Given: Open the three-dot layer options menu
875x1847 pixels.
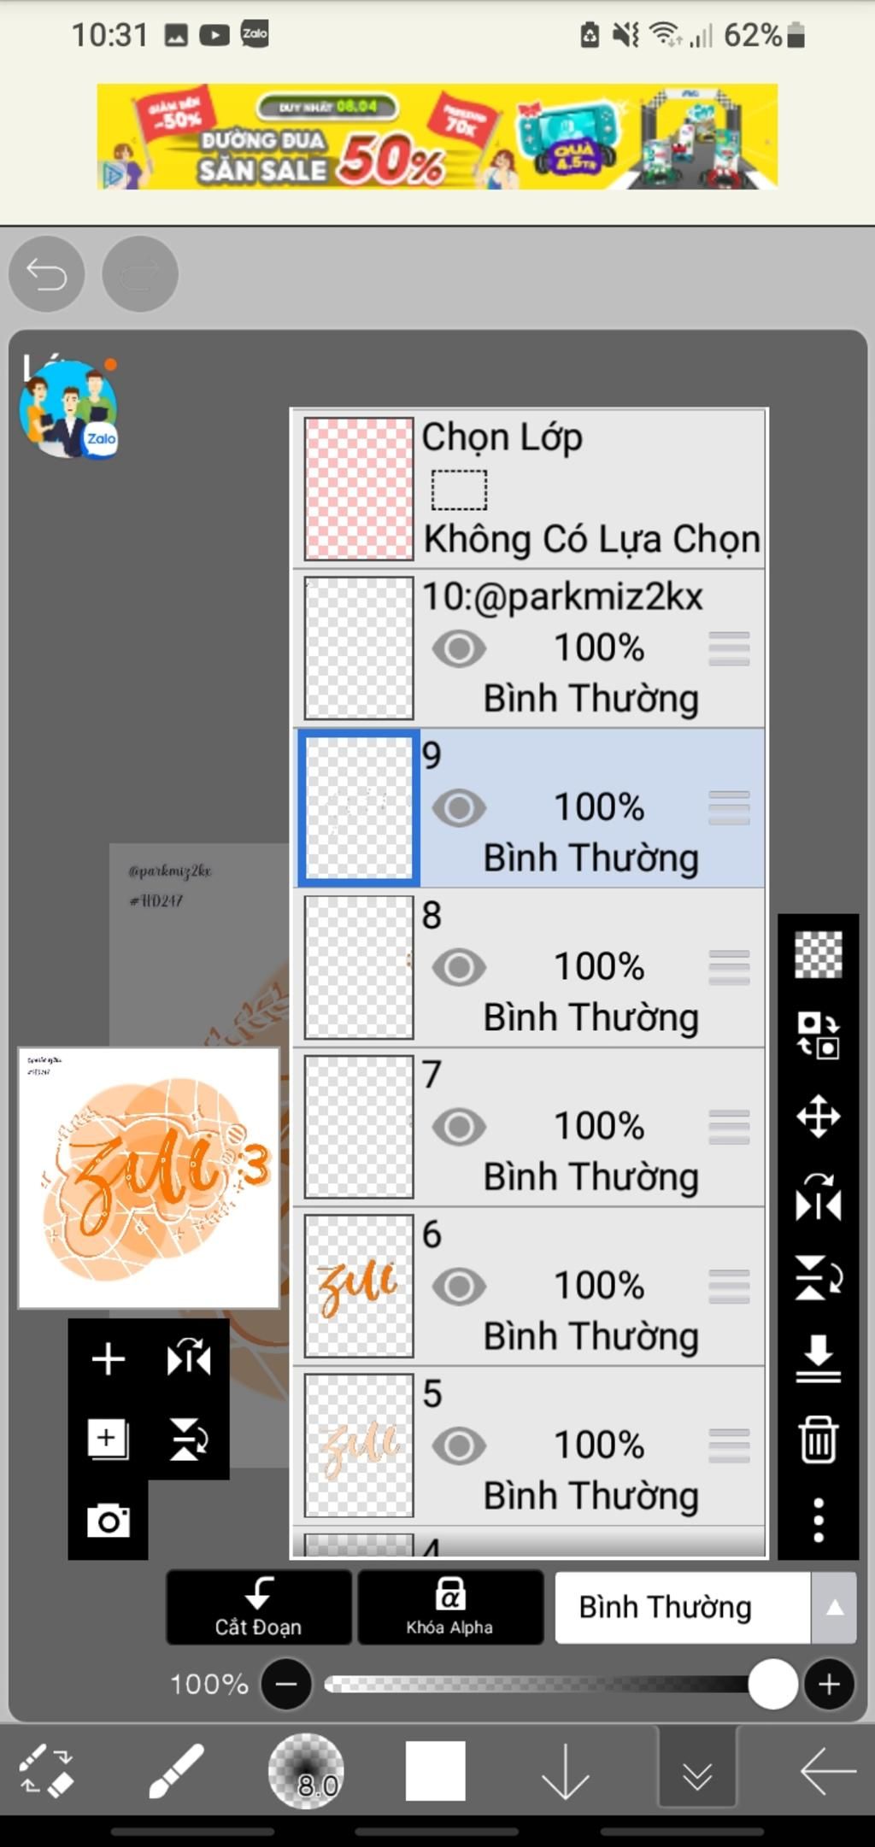Looking at the screenshot, I should (x=818, y=1520).
